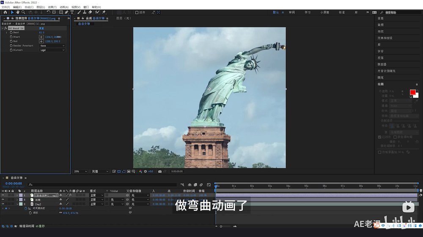This screenshot has height=237, width=423.
Task: Select the Selection arrow tool
Action: click(x=12, y=12)
